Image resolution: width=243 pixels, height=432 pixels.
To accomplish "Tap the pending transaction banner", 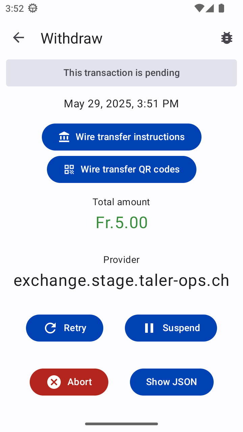I will pos(122,73).
